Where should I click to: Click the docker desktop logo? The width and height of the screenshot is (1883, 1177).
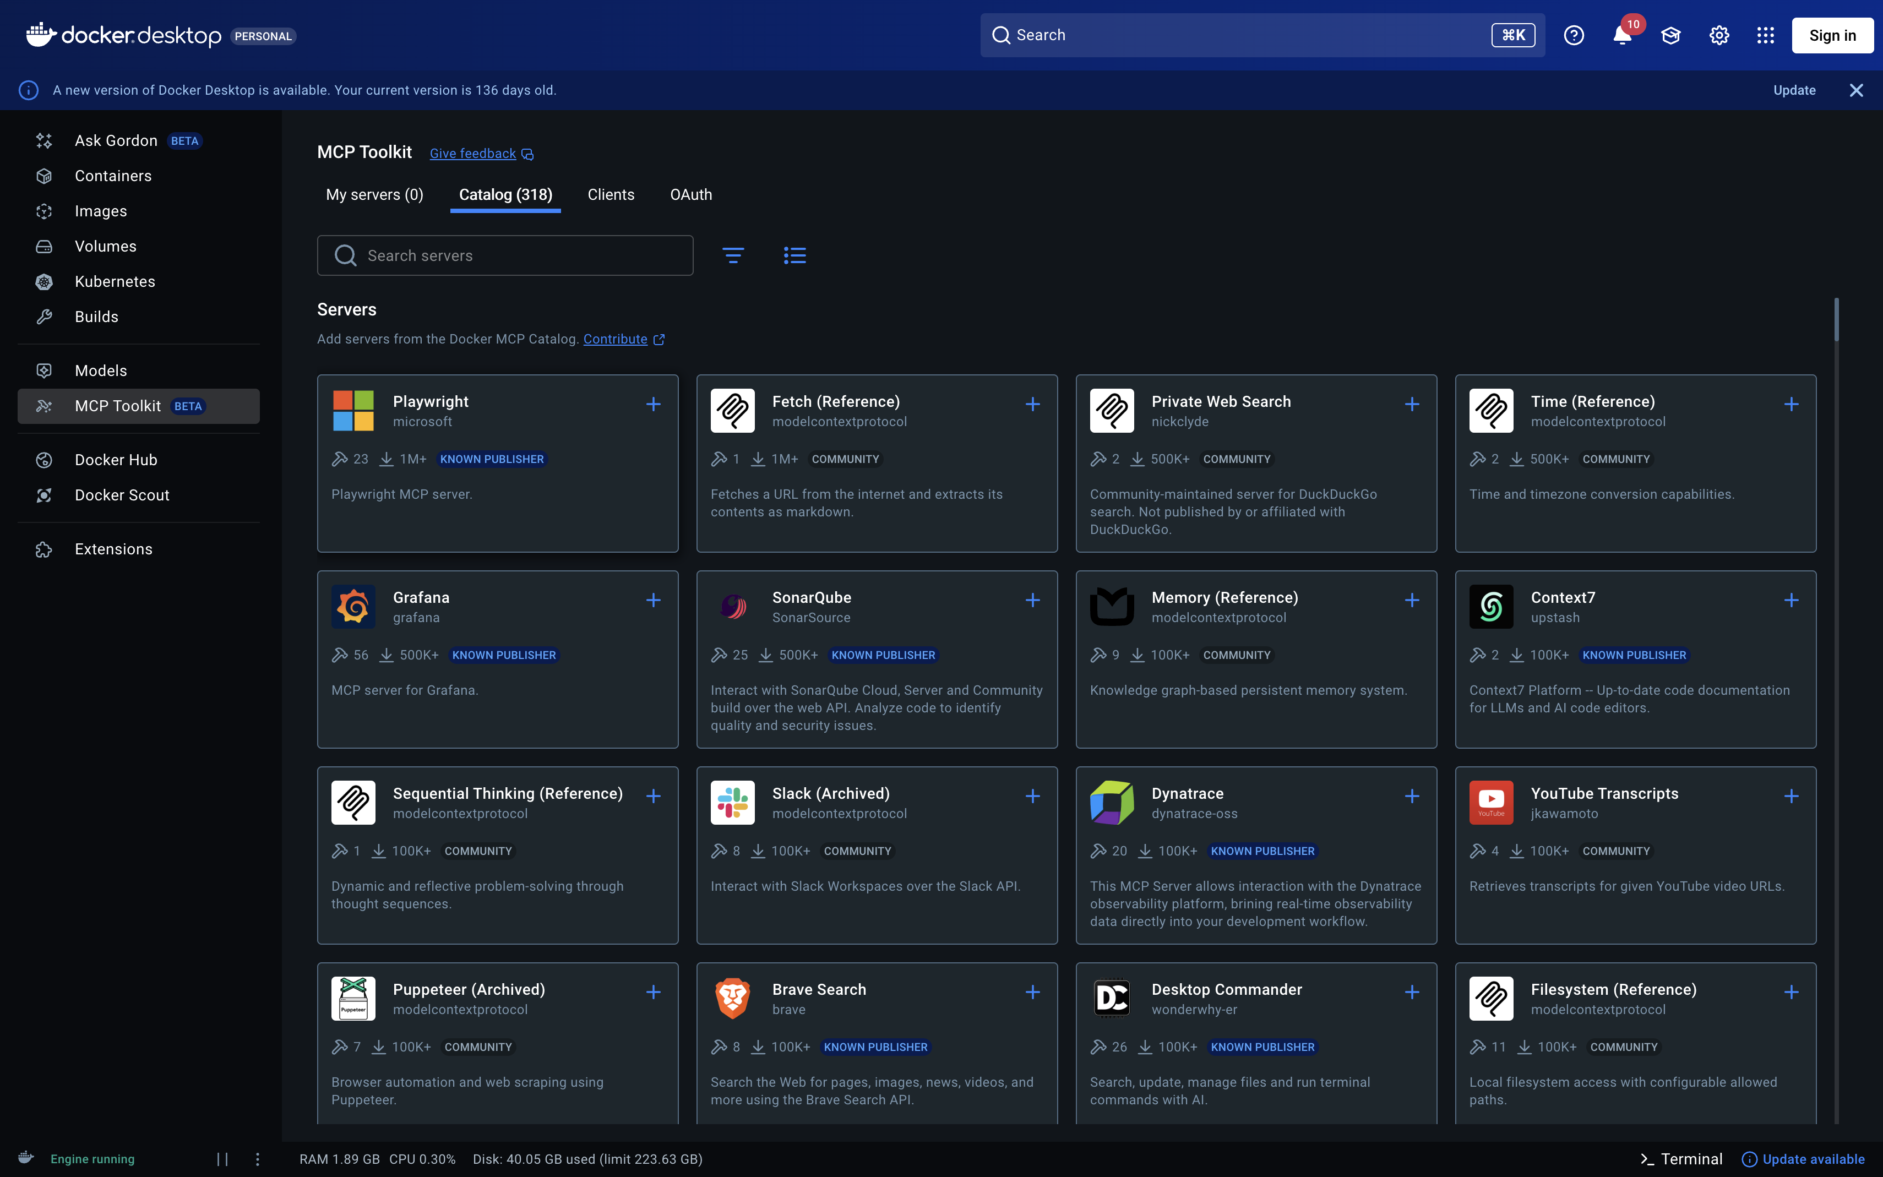pos(124,36)
